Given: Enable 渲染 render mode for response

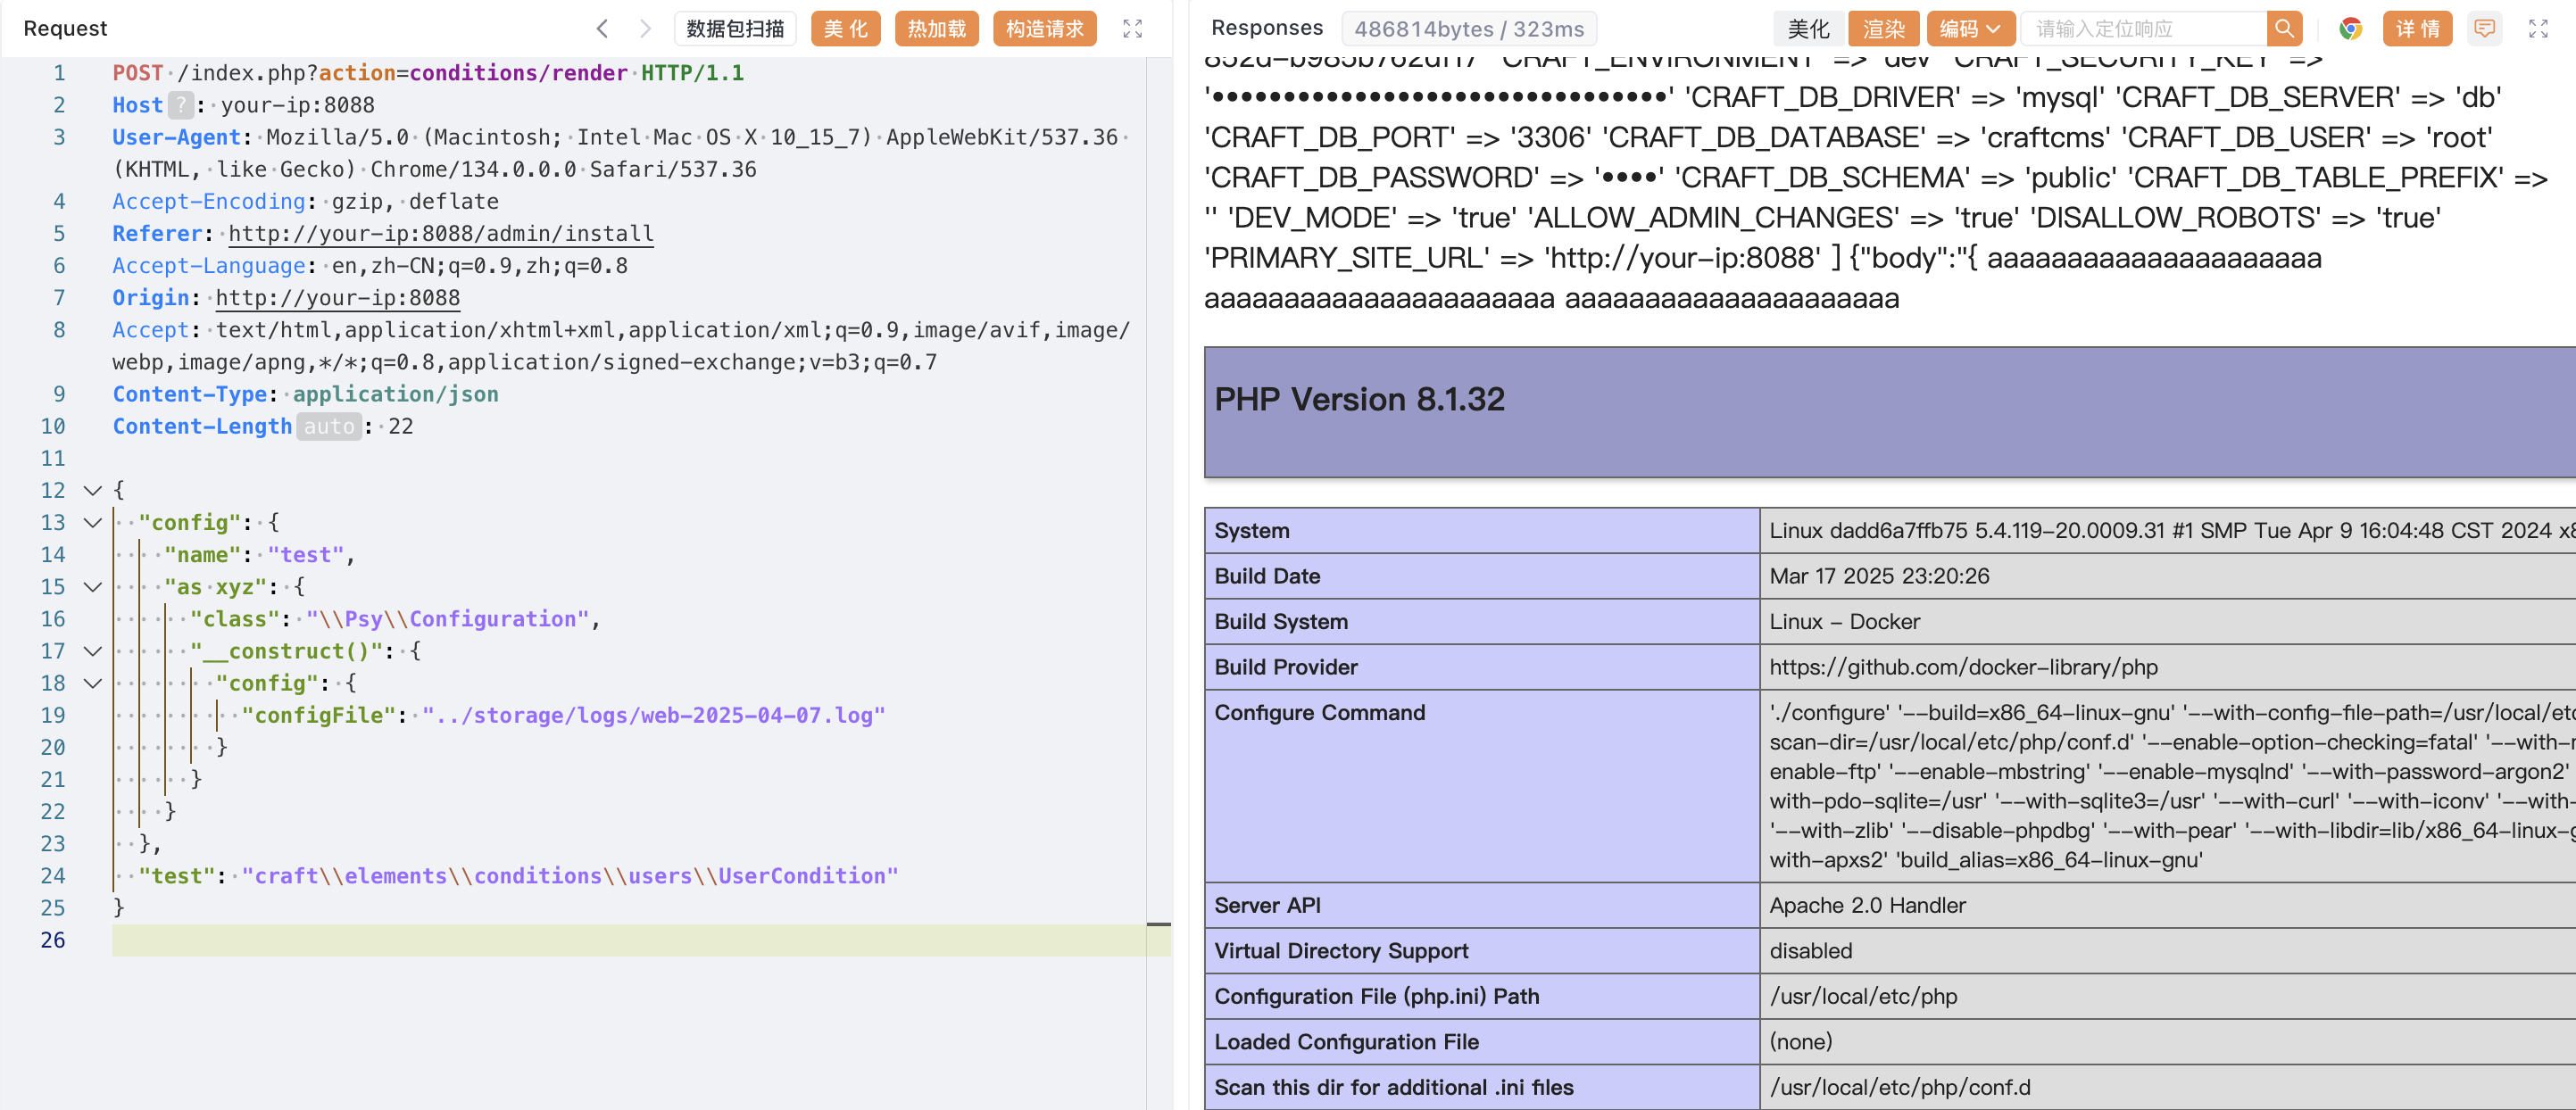Looking at the screenshot, I should coord(1883,29).
